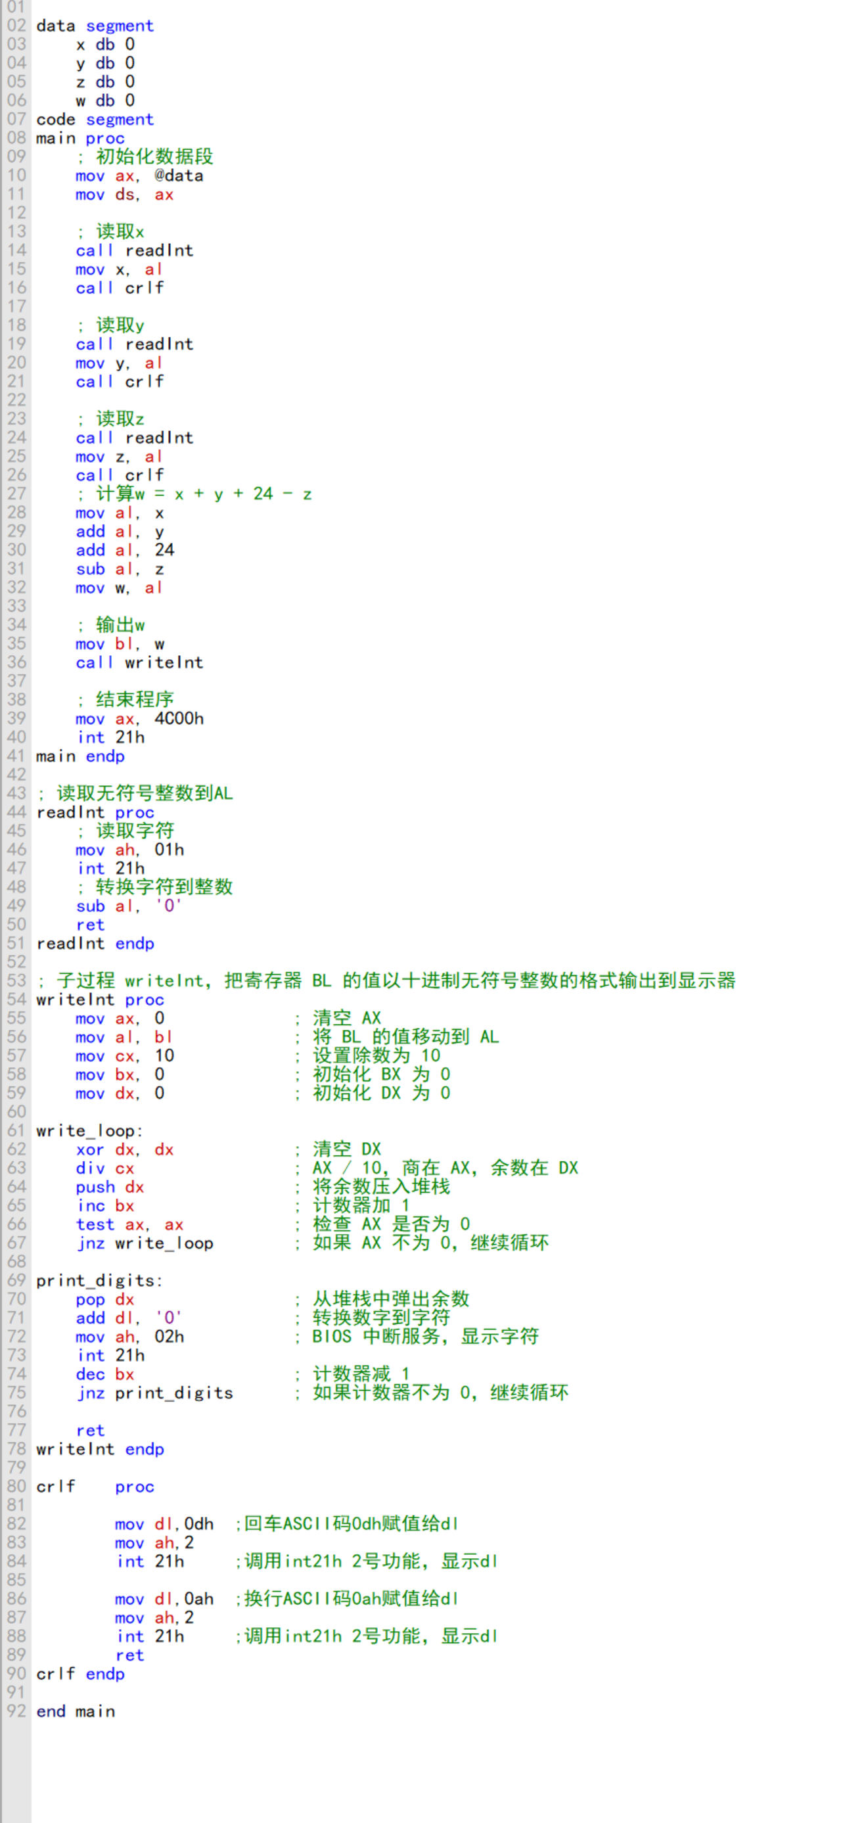The width and height of the screenshot is (843, 1823).
Task: Click the 'readInt proc' line
Action: click(x=95, y=812)
